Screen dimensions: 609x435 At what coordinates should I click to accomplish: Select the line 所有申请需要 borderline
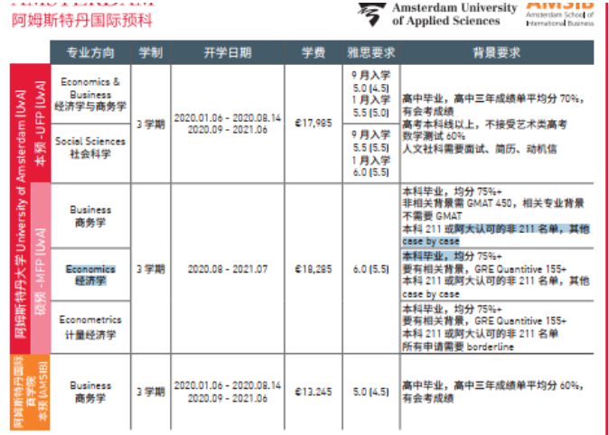tap(458, 347)
